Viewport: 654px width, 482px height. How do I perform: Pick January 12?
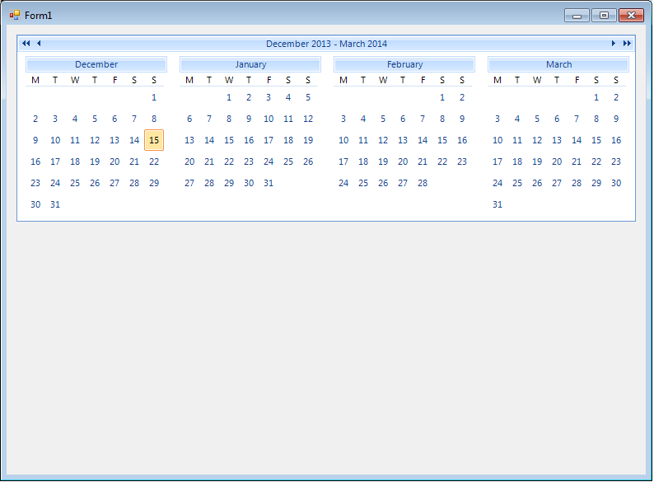tap(308, 119)
